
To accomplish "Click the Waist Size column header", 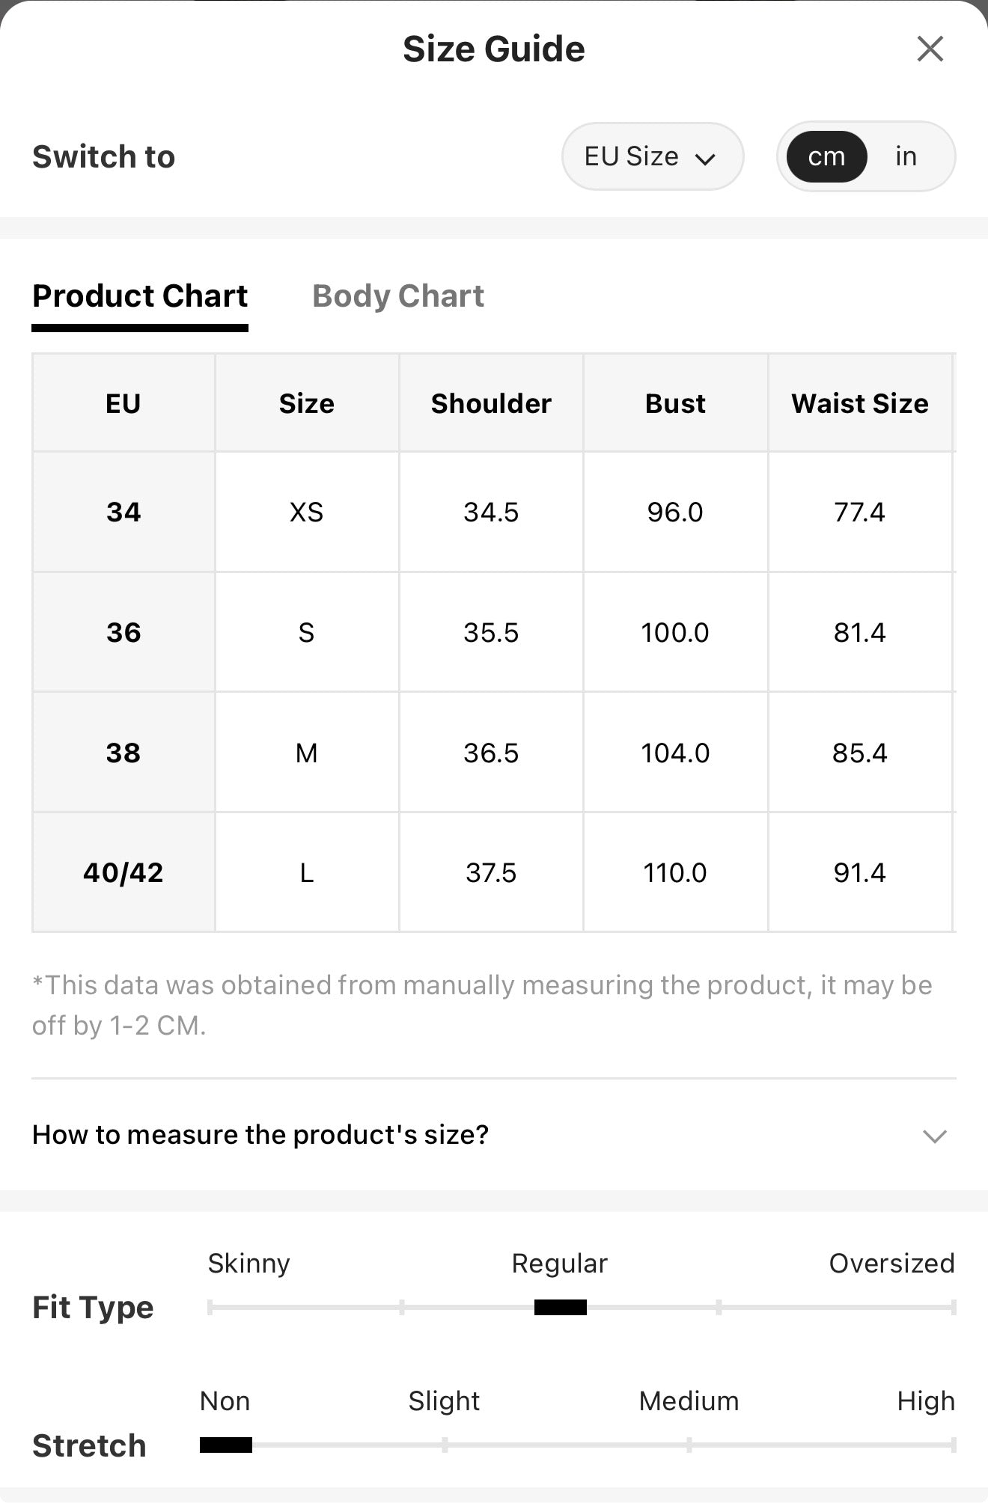I will click(x=860, y=403).
